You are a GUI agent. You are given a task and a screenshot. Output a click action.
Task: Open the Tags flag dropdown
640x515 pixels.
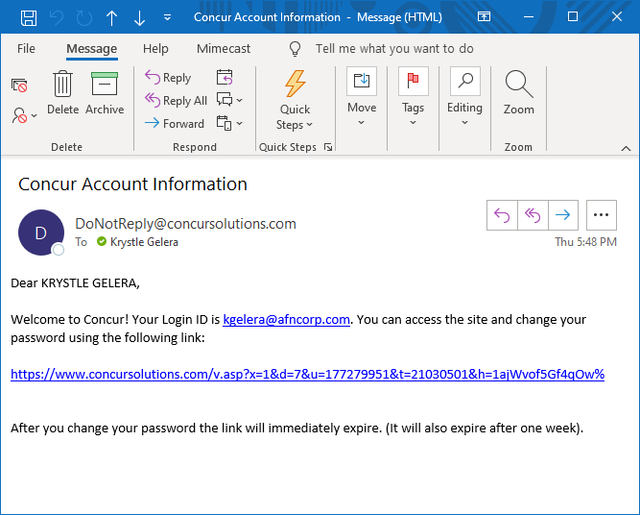point(413,97)
